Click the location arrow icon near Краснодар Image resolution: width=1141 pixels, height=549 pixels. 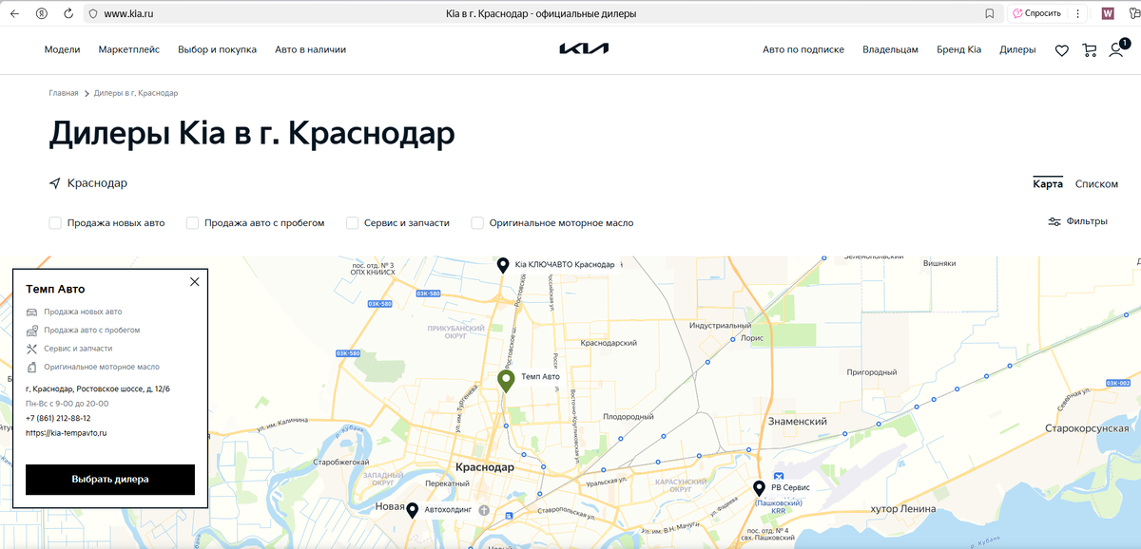(54, 183)
